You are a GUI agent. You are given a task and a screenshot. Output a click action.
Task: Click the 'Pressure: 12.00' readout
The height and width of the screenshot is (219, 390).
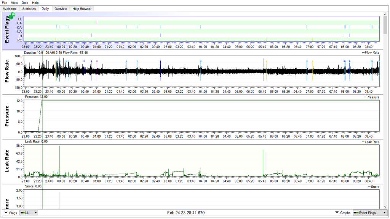(36, 97)
